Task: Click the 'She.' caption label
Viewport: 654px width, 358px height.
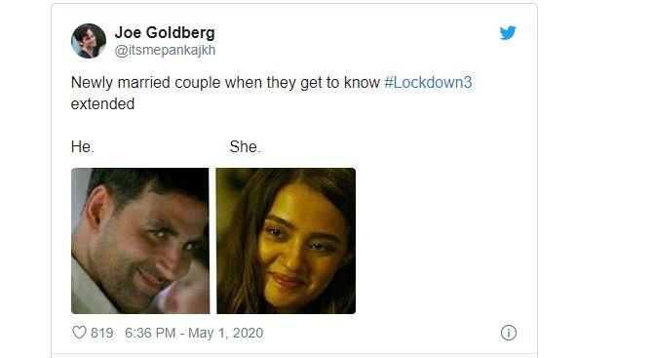Action: point(245,147)
